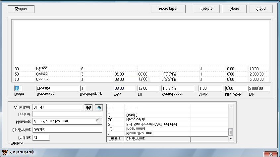Image resolution: width=280 pixels, height=157 pixels.
Task: Click the Prislista field containing 21
Action: pyautogui.click(x=41, y=137)
